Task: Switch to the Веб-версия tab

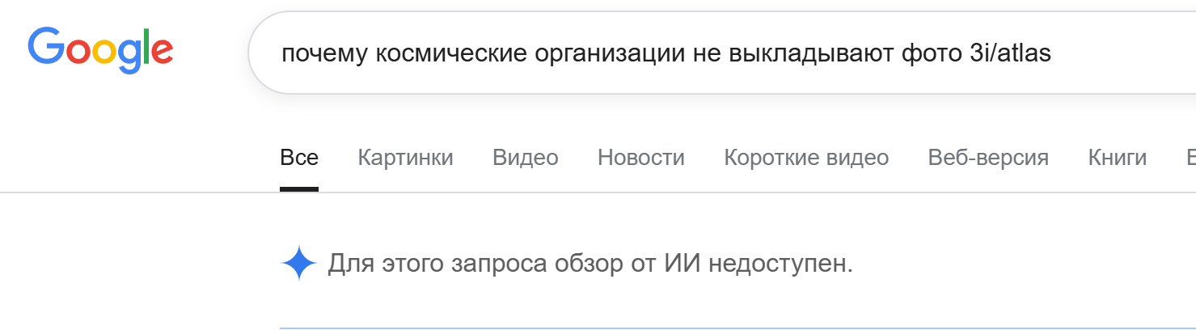Action: (x=988, y=158)
